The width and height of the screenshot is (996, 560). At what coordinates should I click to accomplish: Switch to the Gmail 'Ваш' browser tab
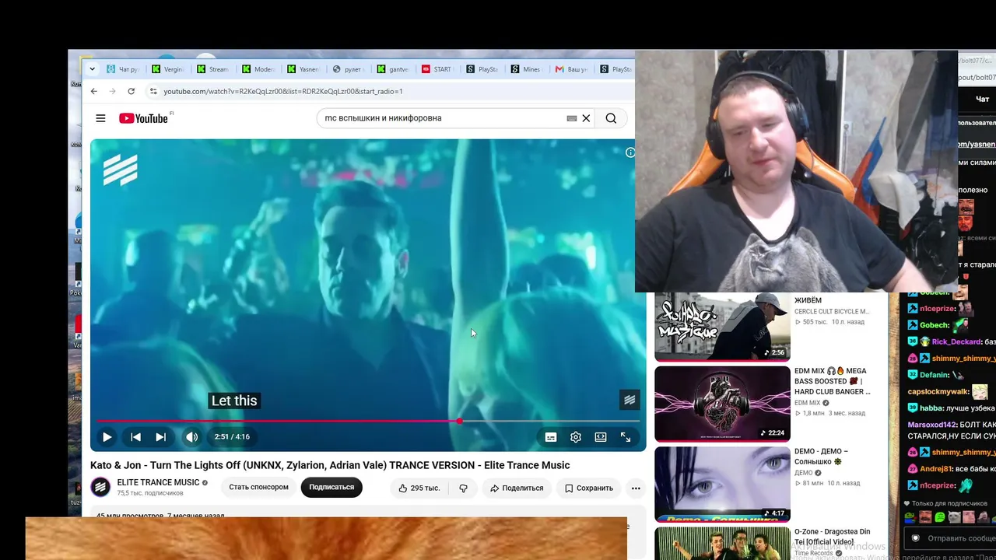(572, 69)
